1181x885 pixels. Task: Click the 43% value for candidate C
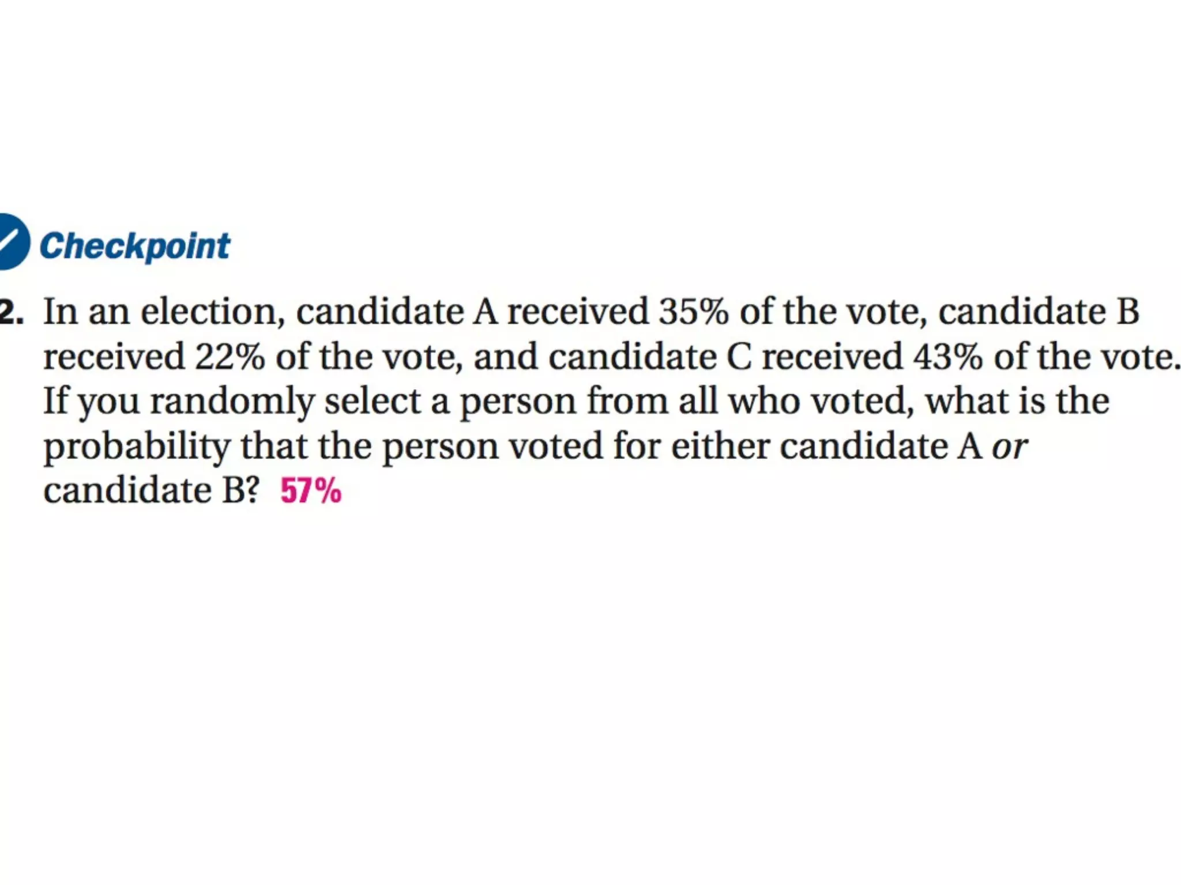pyautogui.click(x=947, y=357)
